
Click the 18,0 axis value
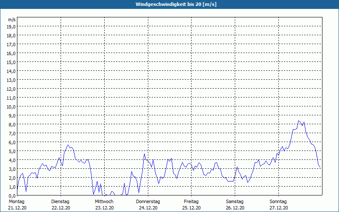click(11, 36)
